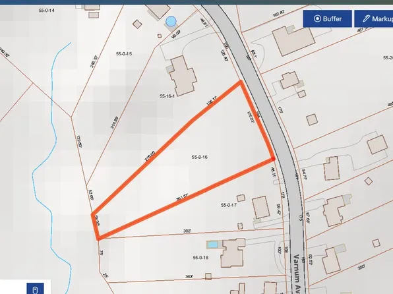Click the round blue pool near parcel 55-0-15
This screenshot has height=294, width=393.
[171, 21]
